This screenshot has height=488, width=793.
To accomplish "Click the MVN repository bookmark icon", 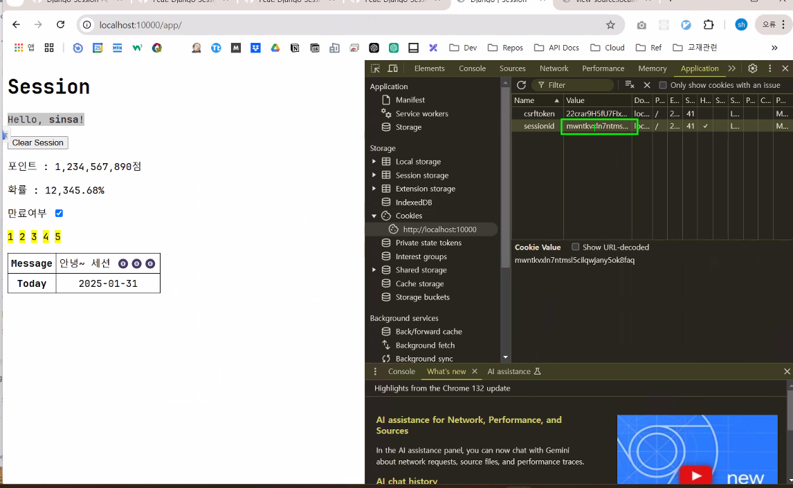I will (118, 48).
